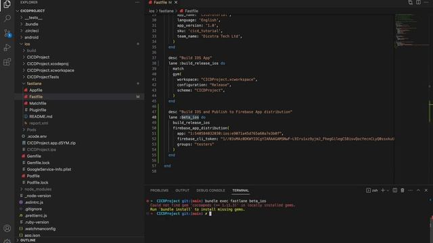
Task: Click the split editor icon
Action: tap(418, 3)
